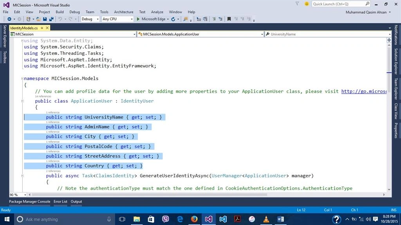Open the Solution Explorer side panel

pyautogui.click(x=396, y=61)
